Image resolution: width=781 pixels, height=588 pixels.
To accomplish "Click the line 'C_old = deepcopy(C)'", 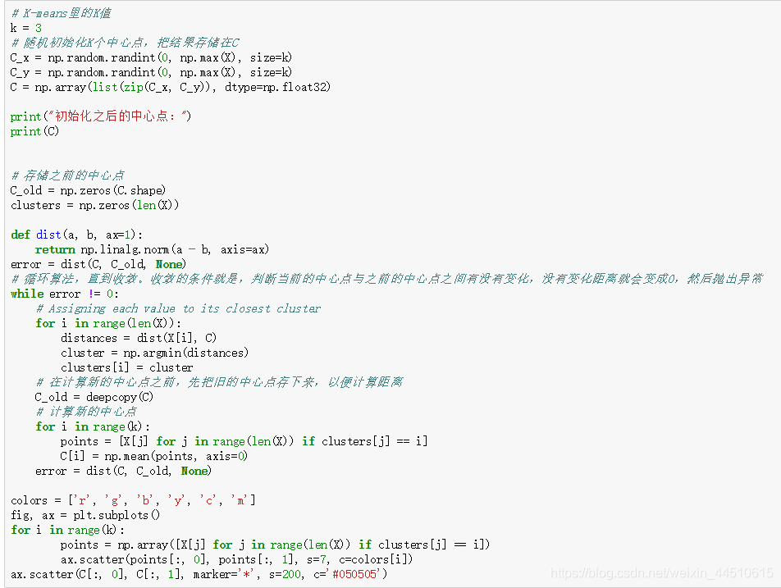I will tap(94, 397).
